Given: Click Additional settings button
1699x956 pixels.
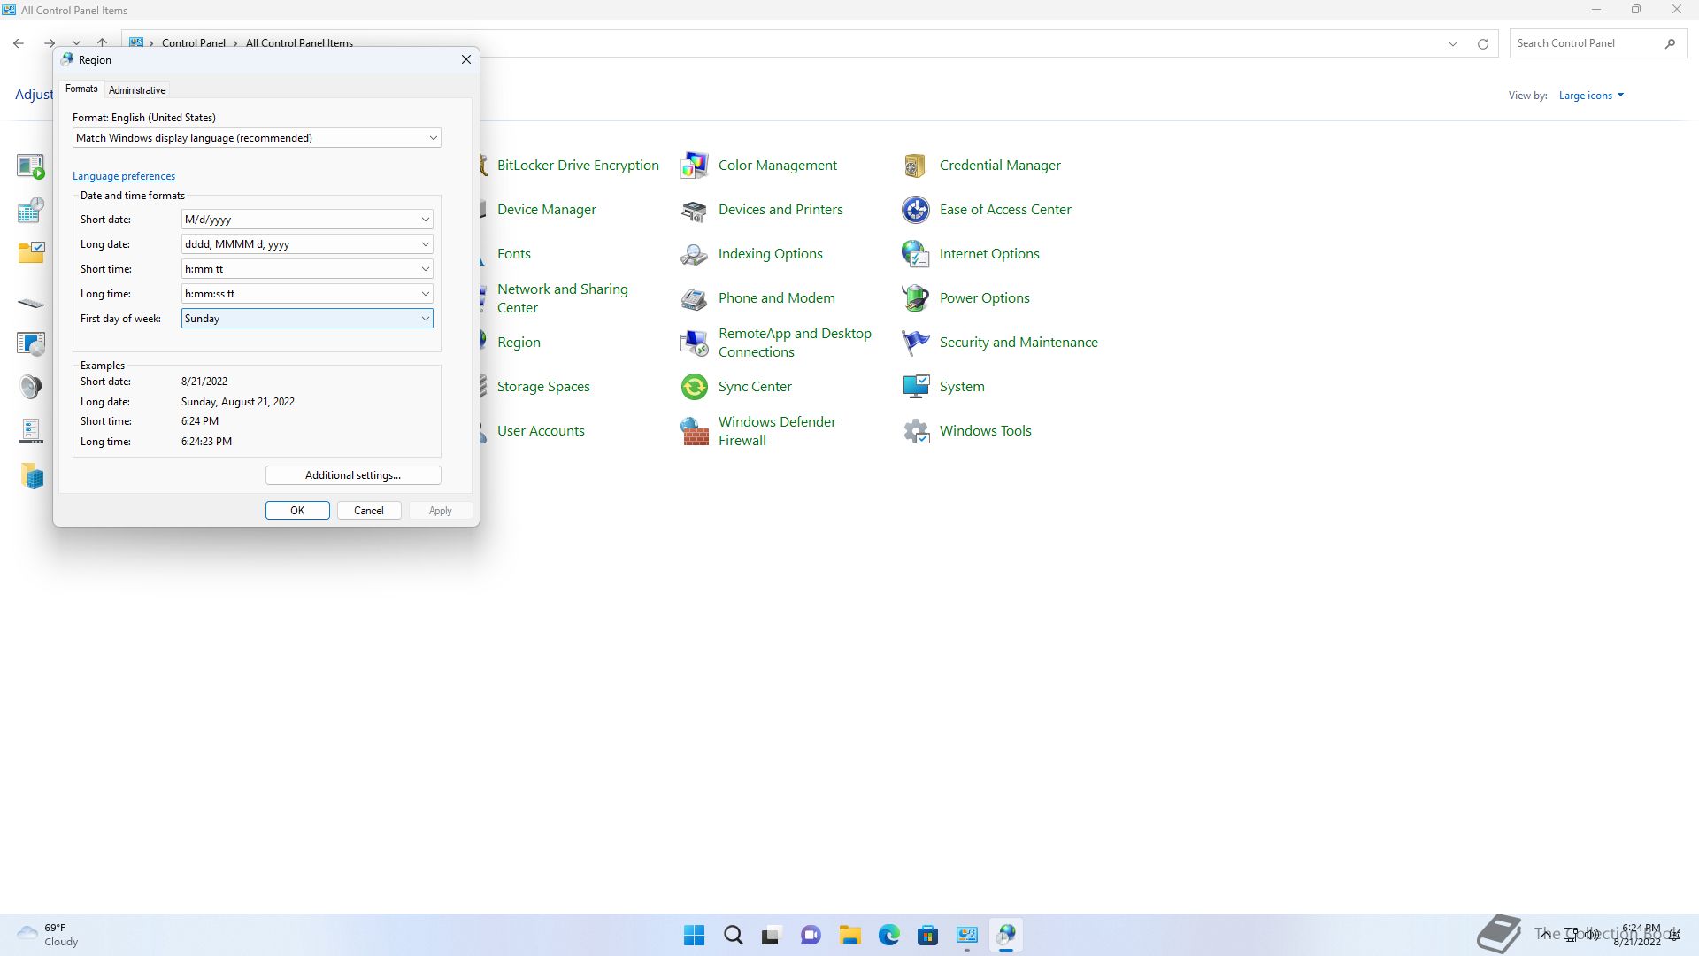Looking at the screenshot, I should tap(353, 475).
